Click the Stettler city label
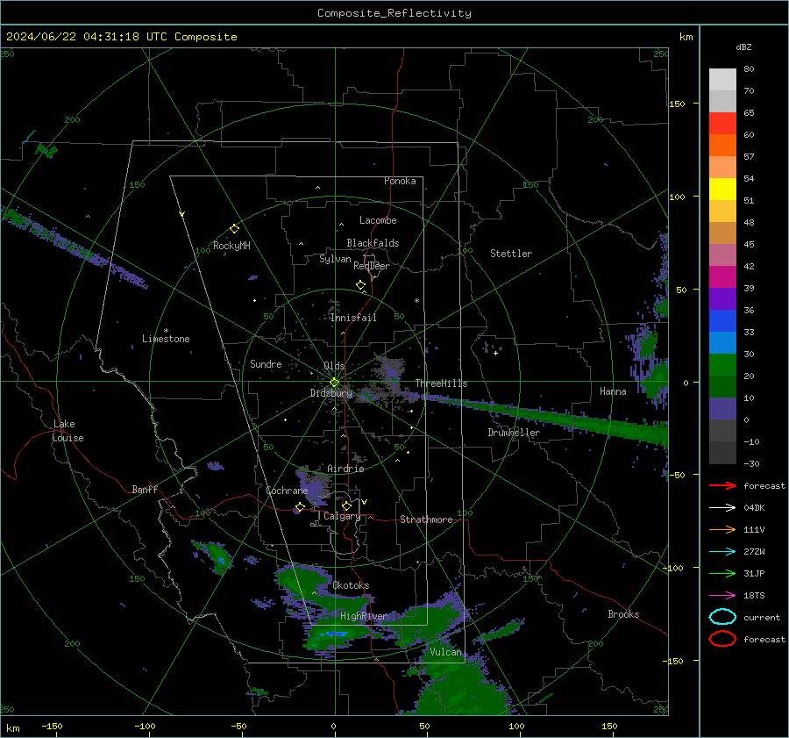The height and width of the screenshot is (738, 789). point(511,254)
